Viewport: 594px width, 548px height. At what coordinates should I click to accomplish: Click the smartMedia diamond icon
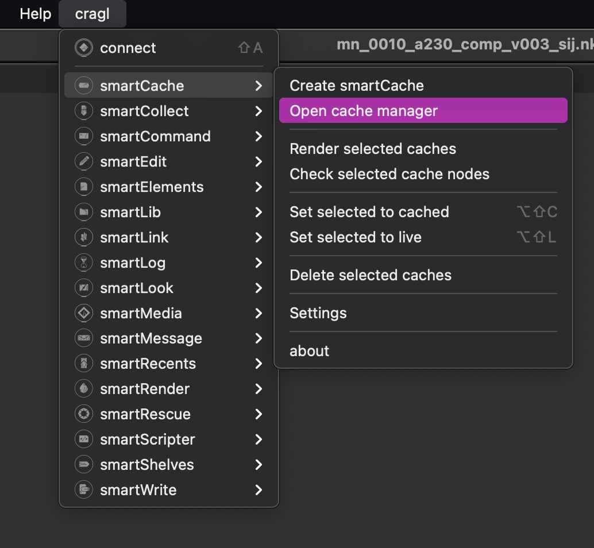(x=84, y=312)
